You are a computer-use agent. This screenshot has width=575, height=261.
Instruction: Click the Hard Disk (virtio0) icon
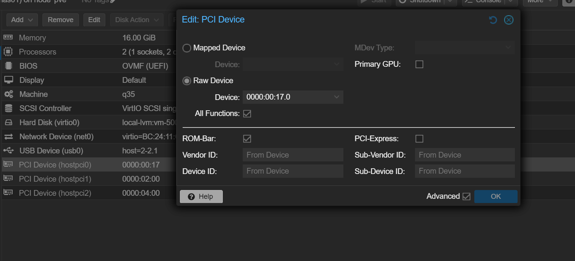(x=8, y=122)
